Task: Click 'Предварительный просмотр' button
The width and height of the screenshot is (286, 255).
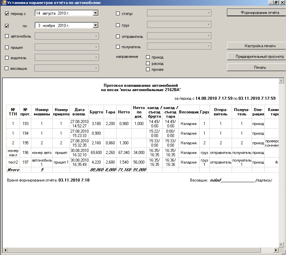Action: 256,57
